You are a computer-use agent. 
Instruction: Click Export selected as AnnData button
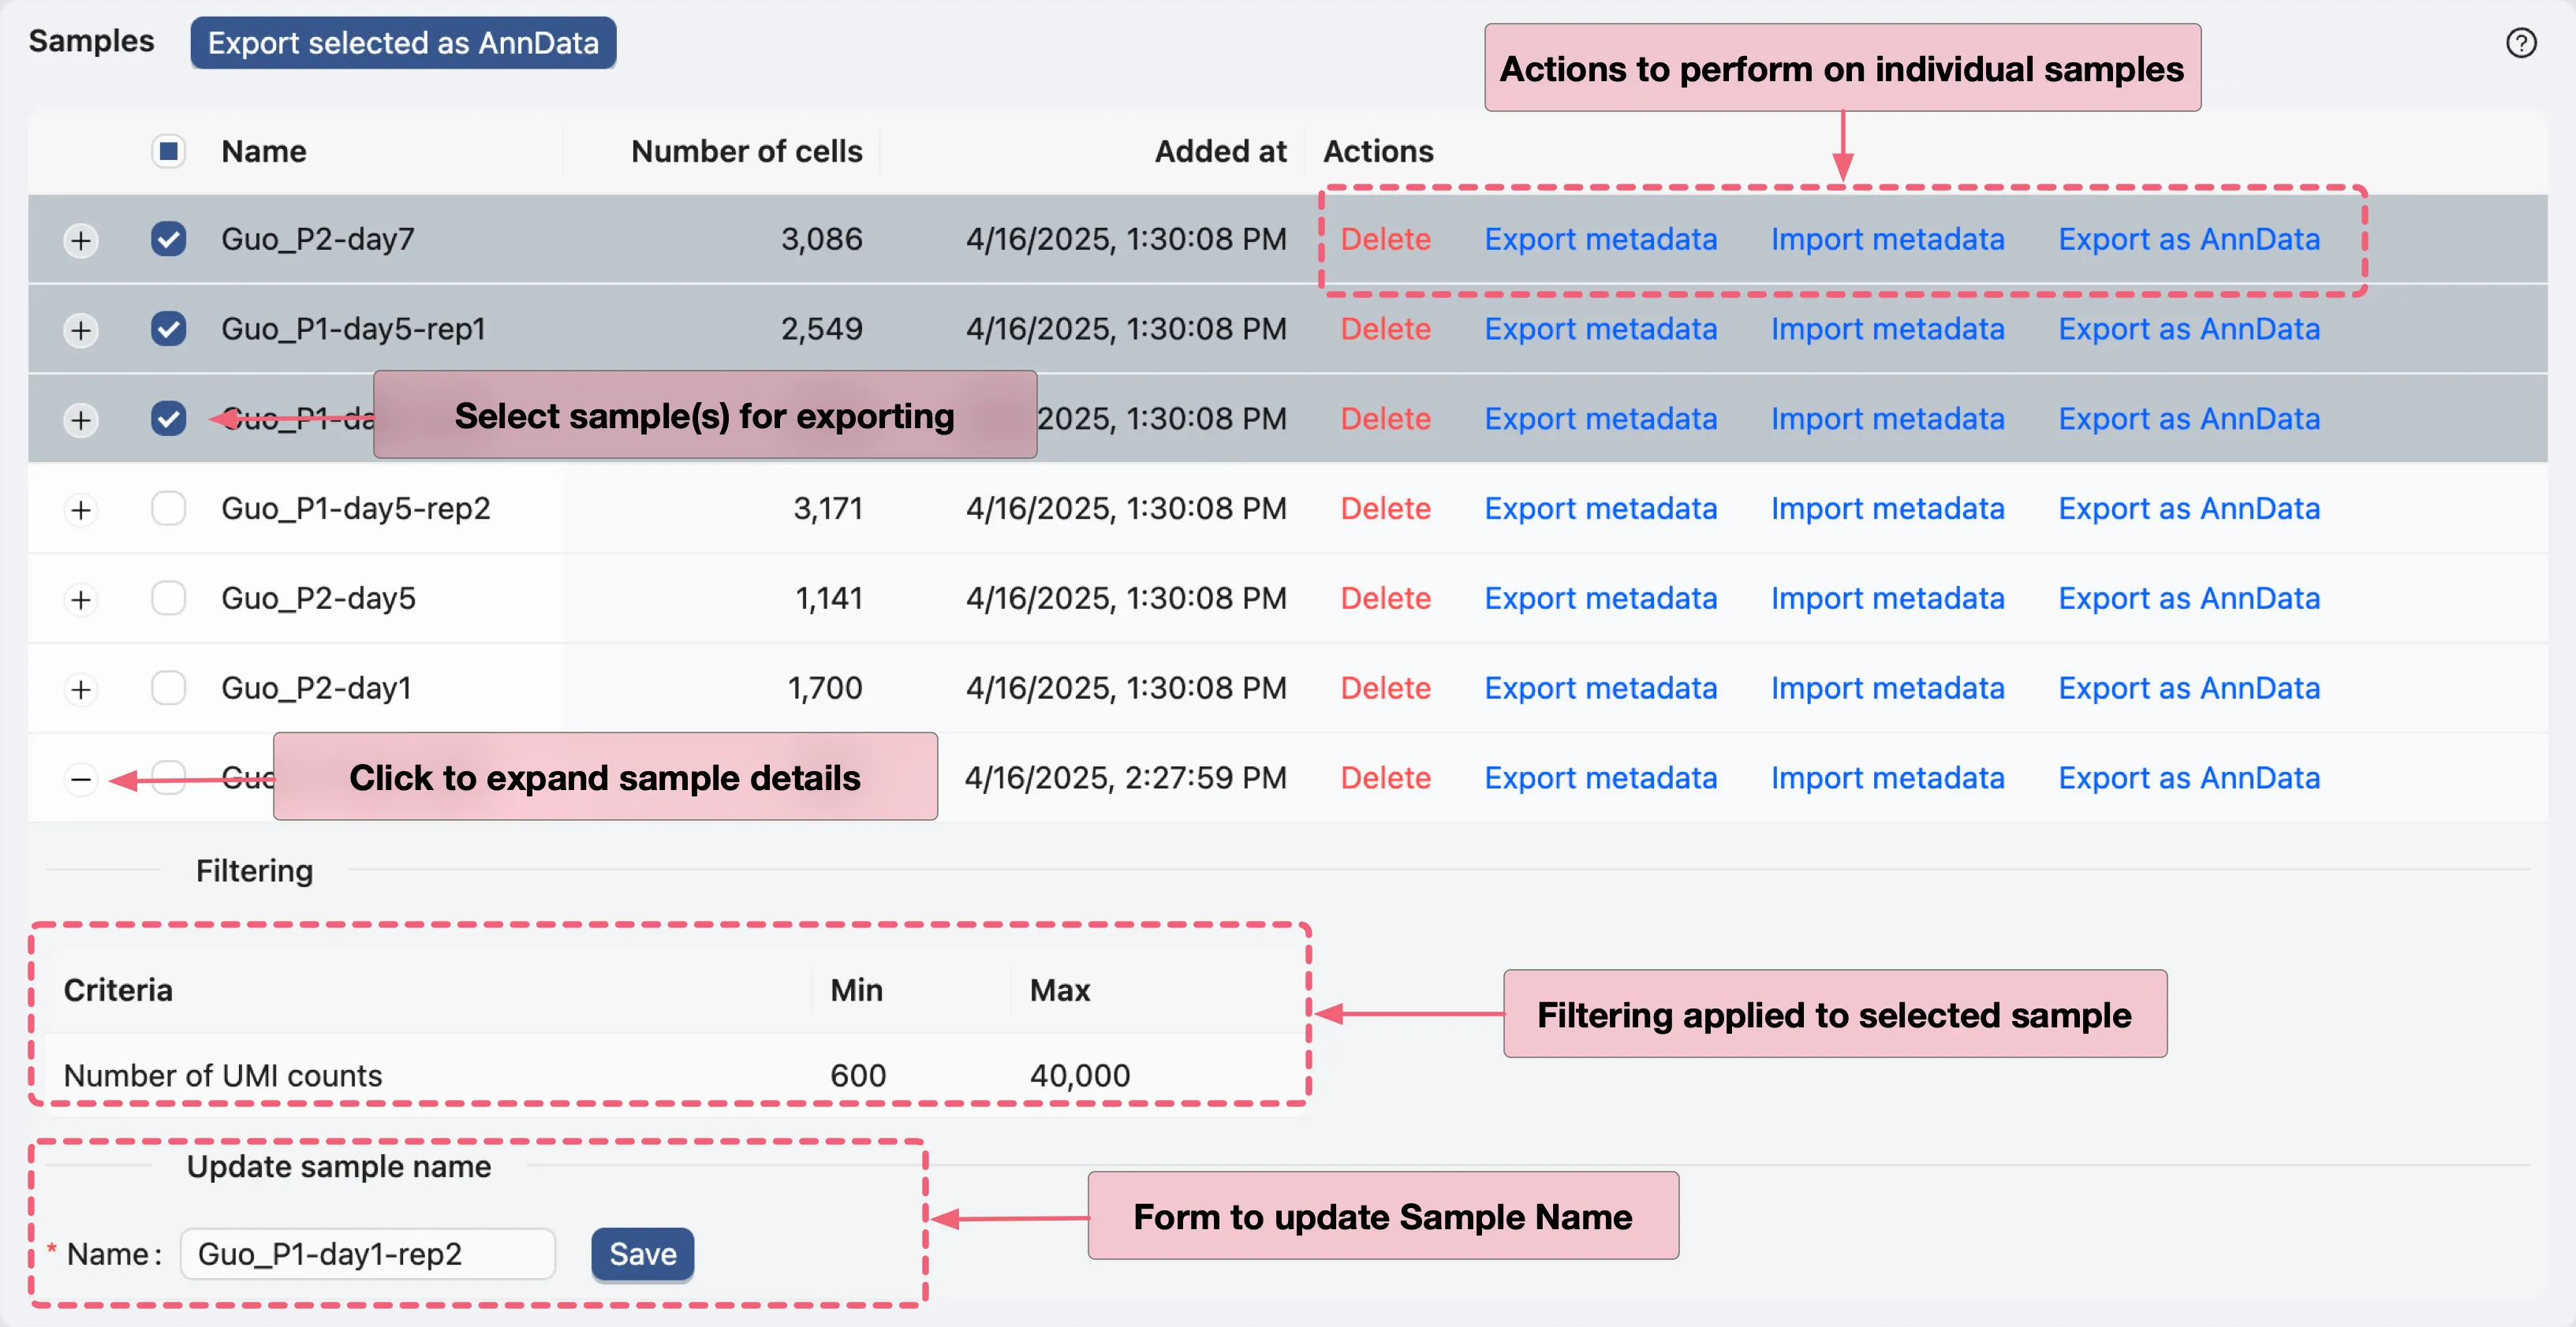(403, 43)
